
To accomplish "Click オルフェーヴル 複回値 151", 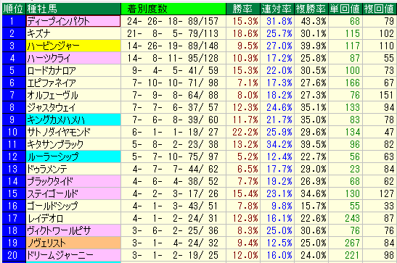I will coord(387,95).
